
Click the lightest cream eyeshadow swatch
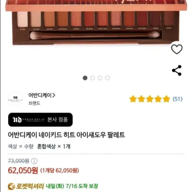point(22,19)
